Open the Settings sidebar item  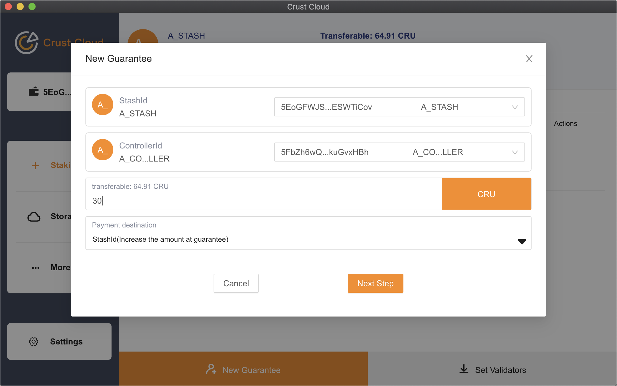click(x=59, y=341)
